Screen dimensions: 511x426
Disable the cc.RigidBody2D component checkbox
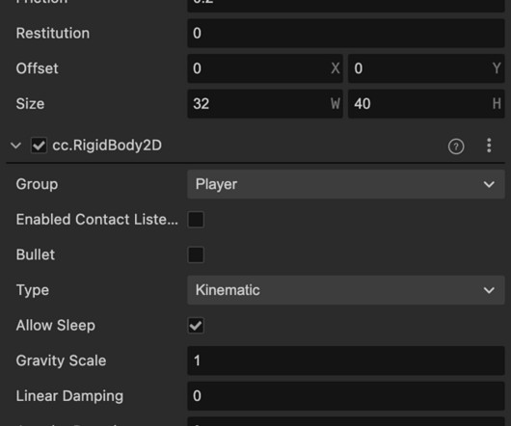pyautogui.click(x=39, y=146)
